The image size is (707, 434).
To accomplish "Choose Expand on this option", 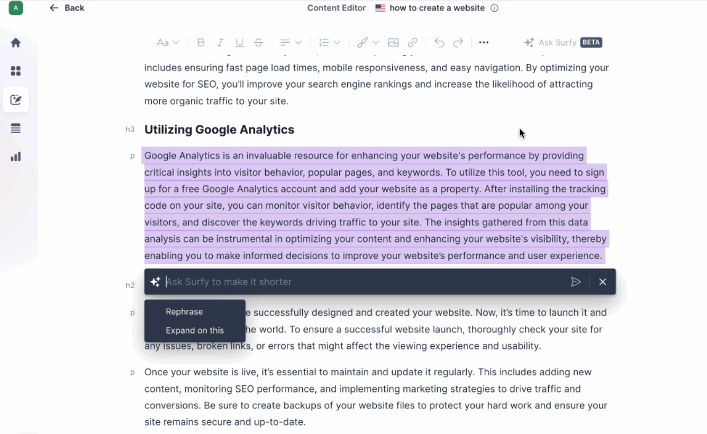I will pos(195,330).
